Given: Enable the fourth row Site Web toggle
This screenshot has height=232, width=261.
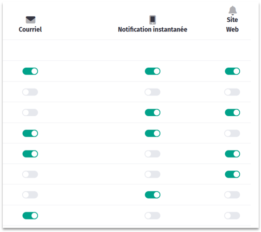Looking at the screenshot, I should click(x=232, y=133).
